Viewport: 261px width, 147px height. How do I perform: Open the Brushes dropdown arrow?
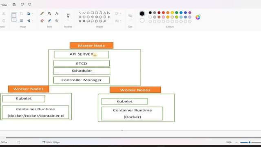68,20
